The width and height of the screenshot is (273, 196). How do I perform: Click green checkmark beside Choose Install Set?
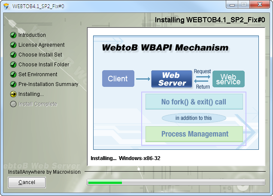13,55
